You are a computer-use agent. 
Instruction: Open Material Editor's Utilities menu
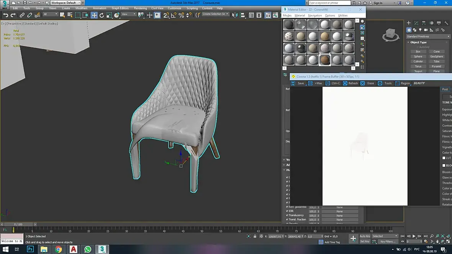click(x=342, y=16)
